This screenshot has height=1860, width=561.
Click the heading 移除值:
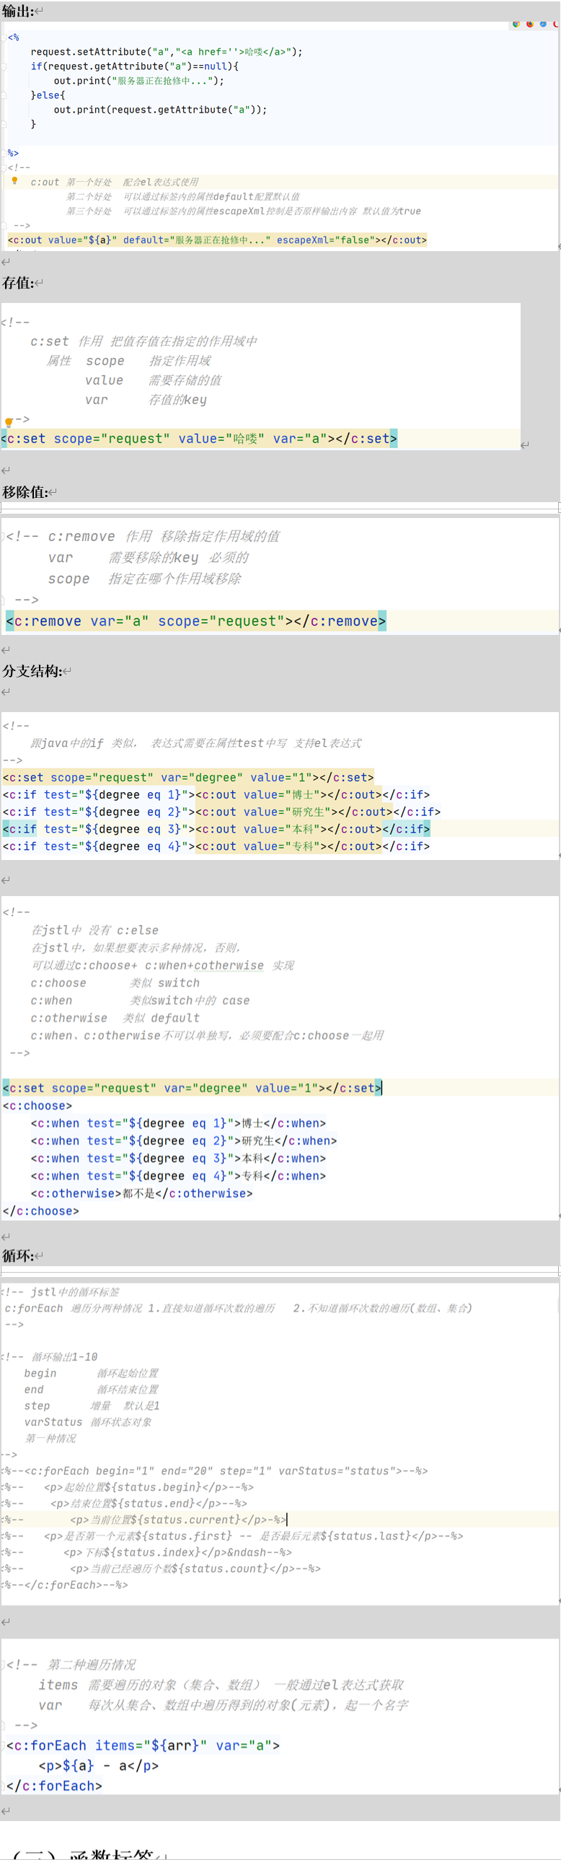[x=25, y=493]
